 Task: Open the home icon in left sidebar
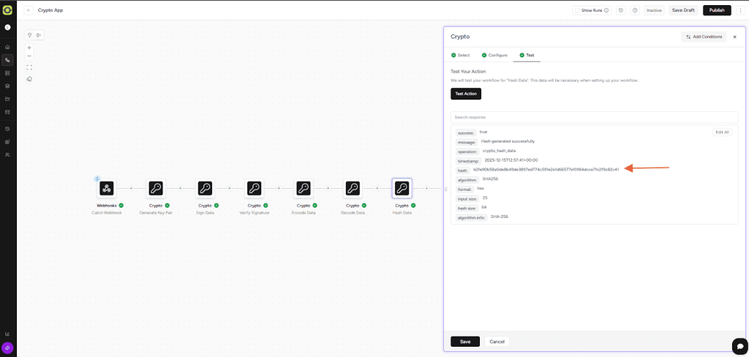(7, 47)
